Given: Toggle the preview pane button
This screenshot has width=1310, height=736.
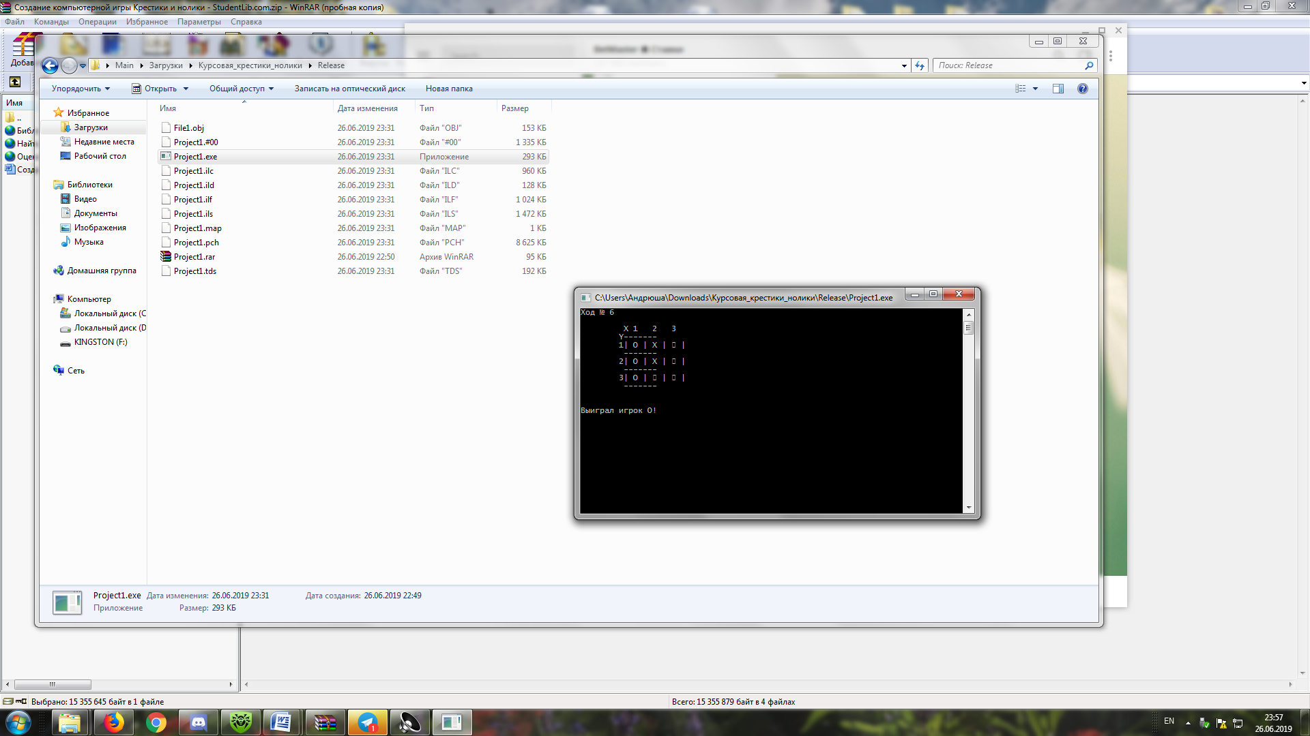Looking at the screenshot, I should pyautogui.click(x=1058, y=89).
